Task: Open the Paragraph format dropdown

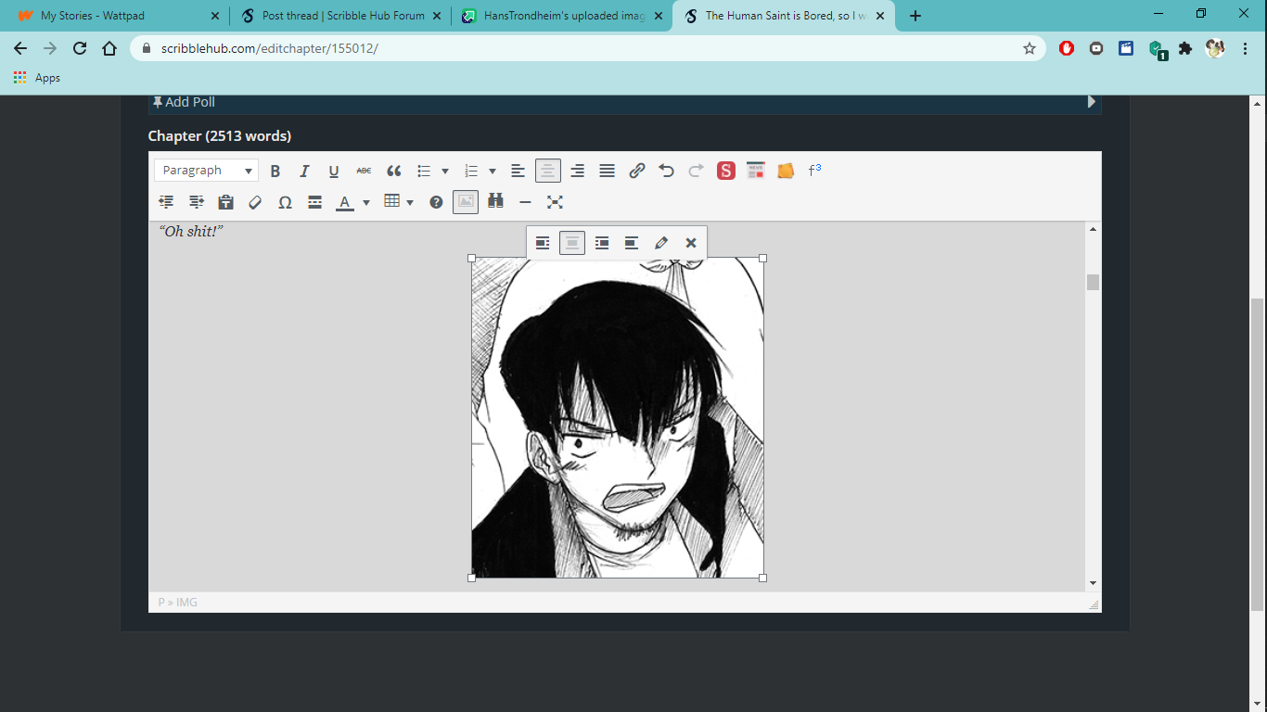Action: [207, 171]
